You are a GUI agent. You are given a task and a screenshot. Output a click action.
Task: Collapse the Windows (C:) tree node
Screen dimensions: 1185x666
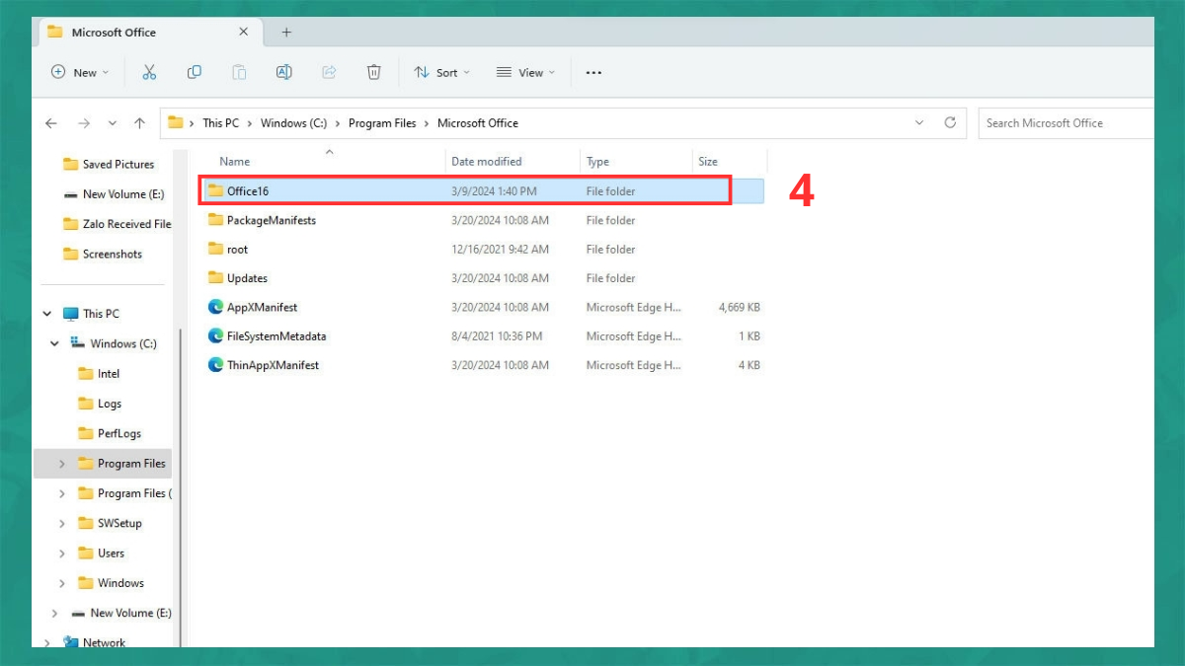pyautogui.click(x=54, y=343)
